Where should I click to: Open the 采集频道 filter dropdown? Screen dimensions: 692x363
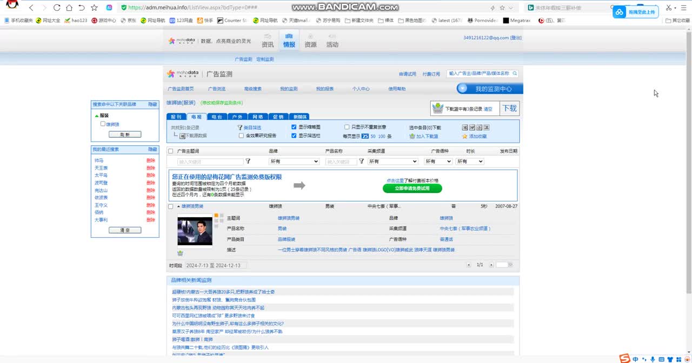[393, 161]
